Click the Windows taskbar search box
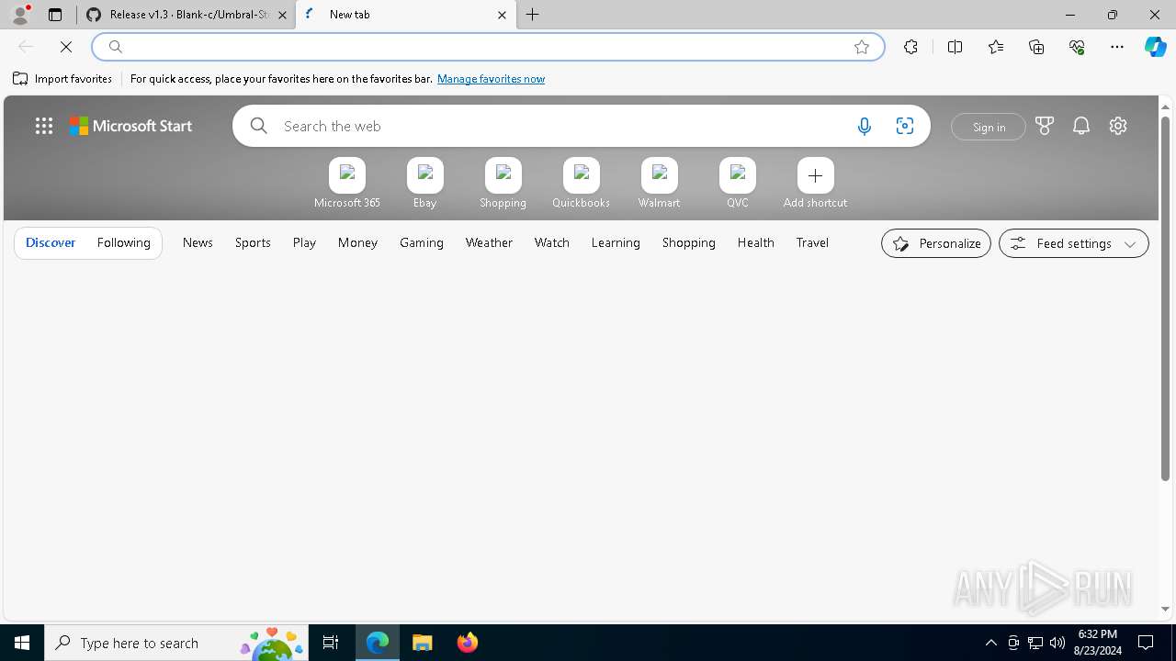 (x=176, y=643)
